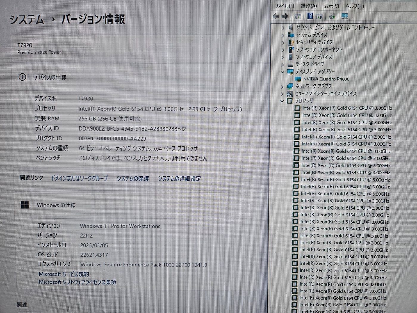Image resolution: width=417 pixels, height=313 pixels.
Task: Click the 関連 heading at the bottom
Action: (x=22, y=305)
